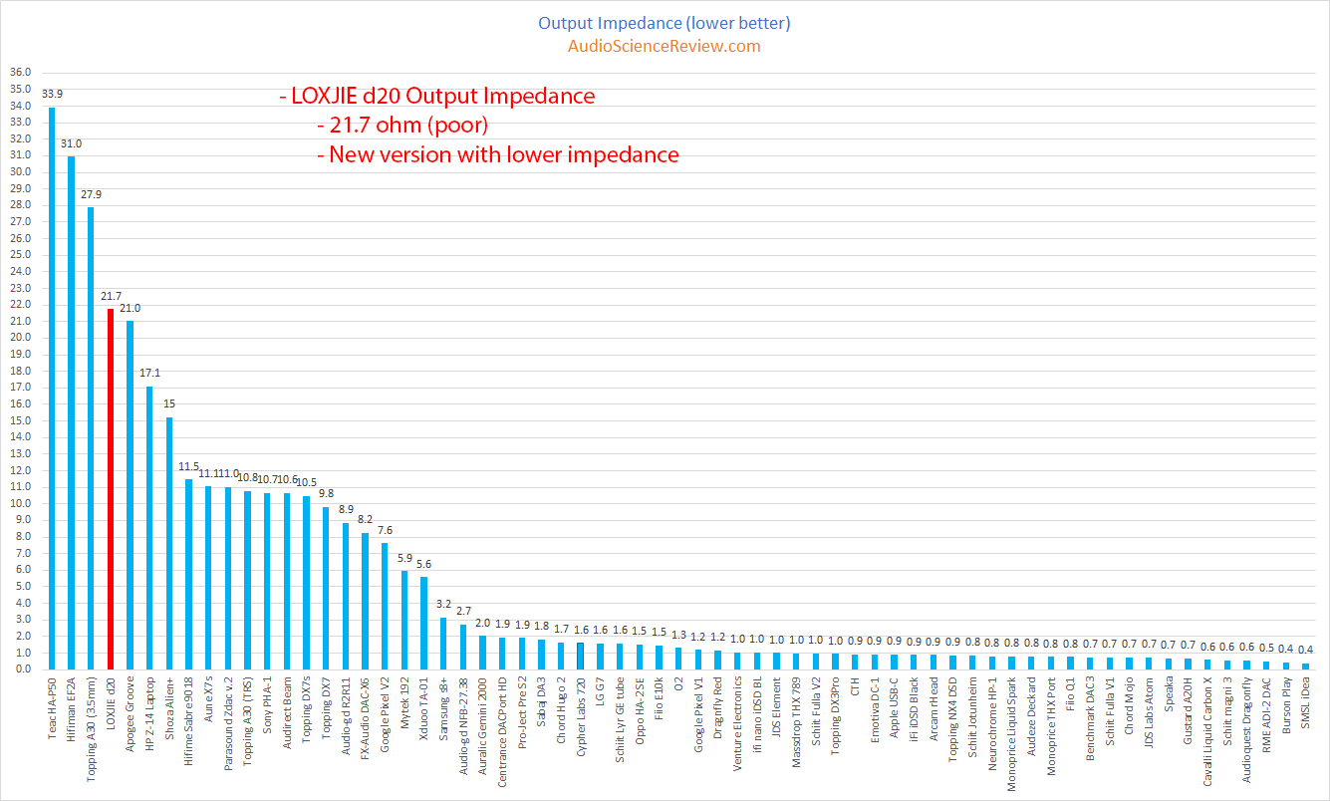Select the "Chord Mojo" axis label

1129,706
